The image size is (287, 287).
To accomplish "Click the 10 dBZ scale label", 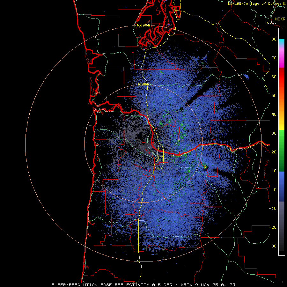I will [274, 171].
